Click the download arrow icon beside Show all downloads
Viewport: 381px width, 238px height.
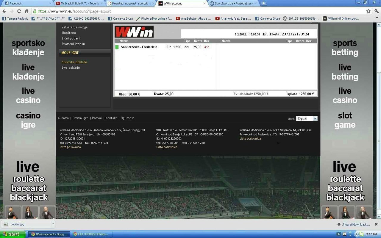click(339, 225)
